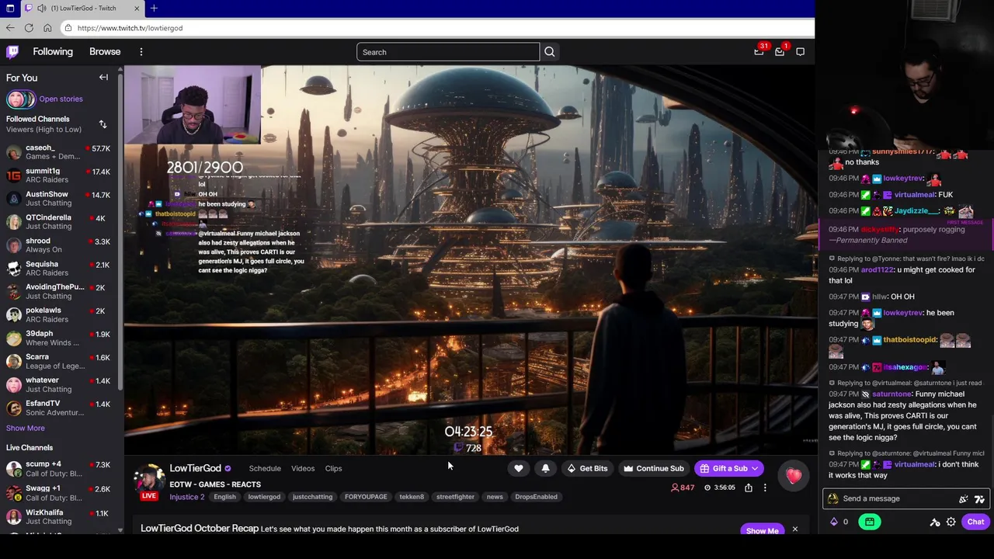Open QTCinderella channel in sidebar
Screen dimensions: 994x559
(59, 222)
